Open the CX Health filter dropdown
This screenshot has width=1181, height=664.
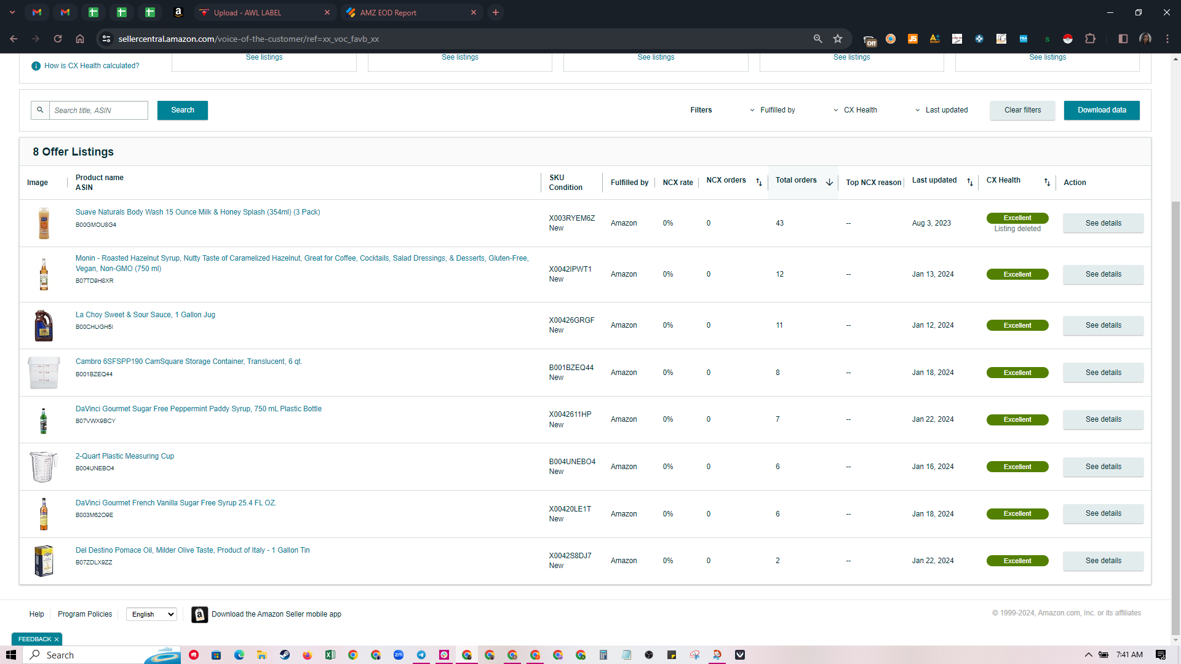(855, 110)
